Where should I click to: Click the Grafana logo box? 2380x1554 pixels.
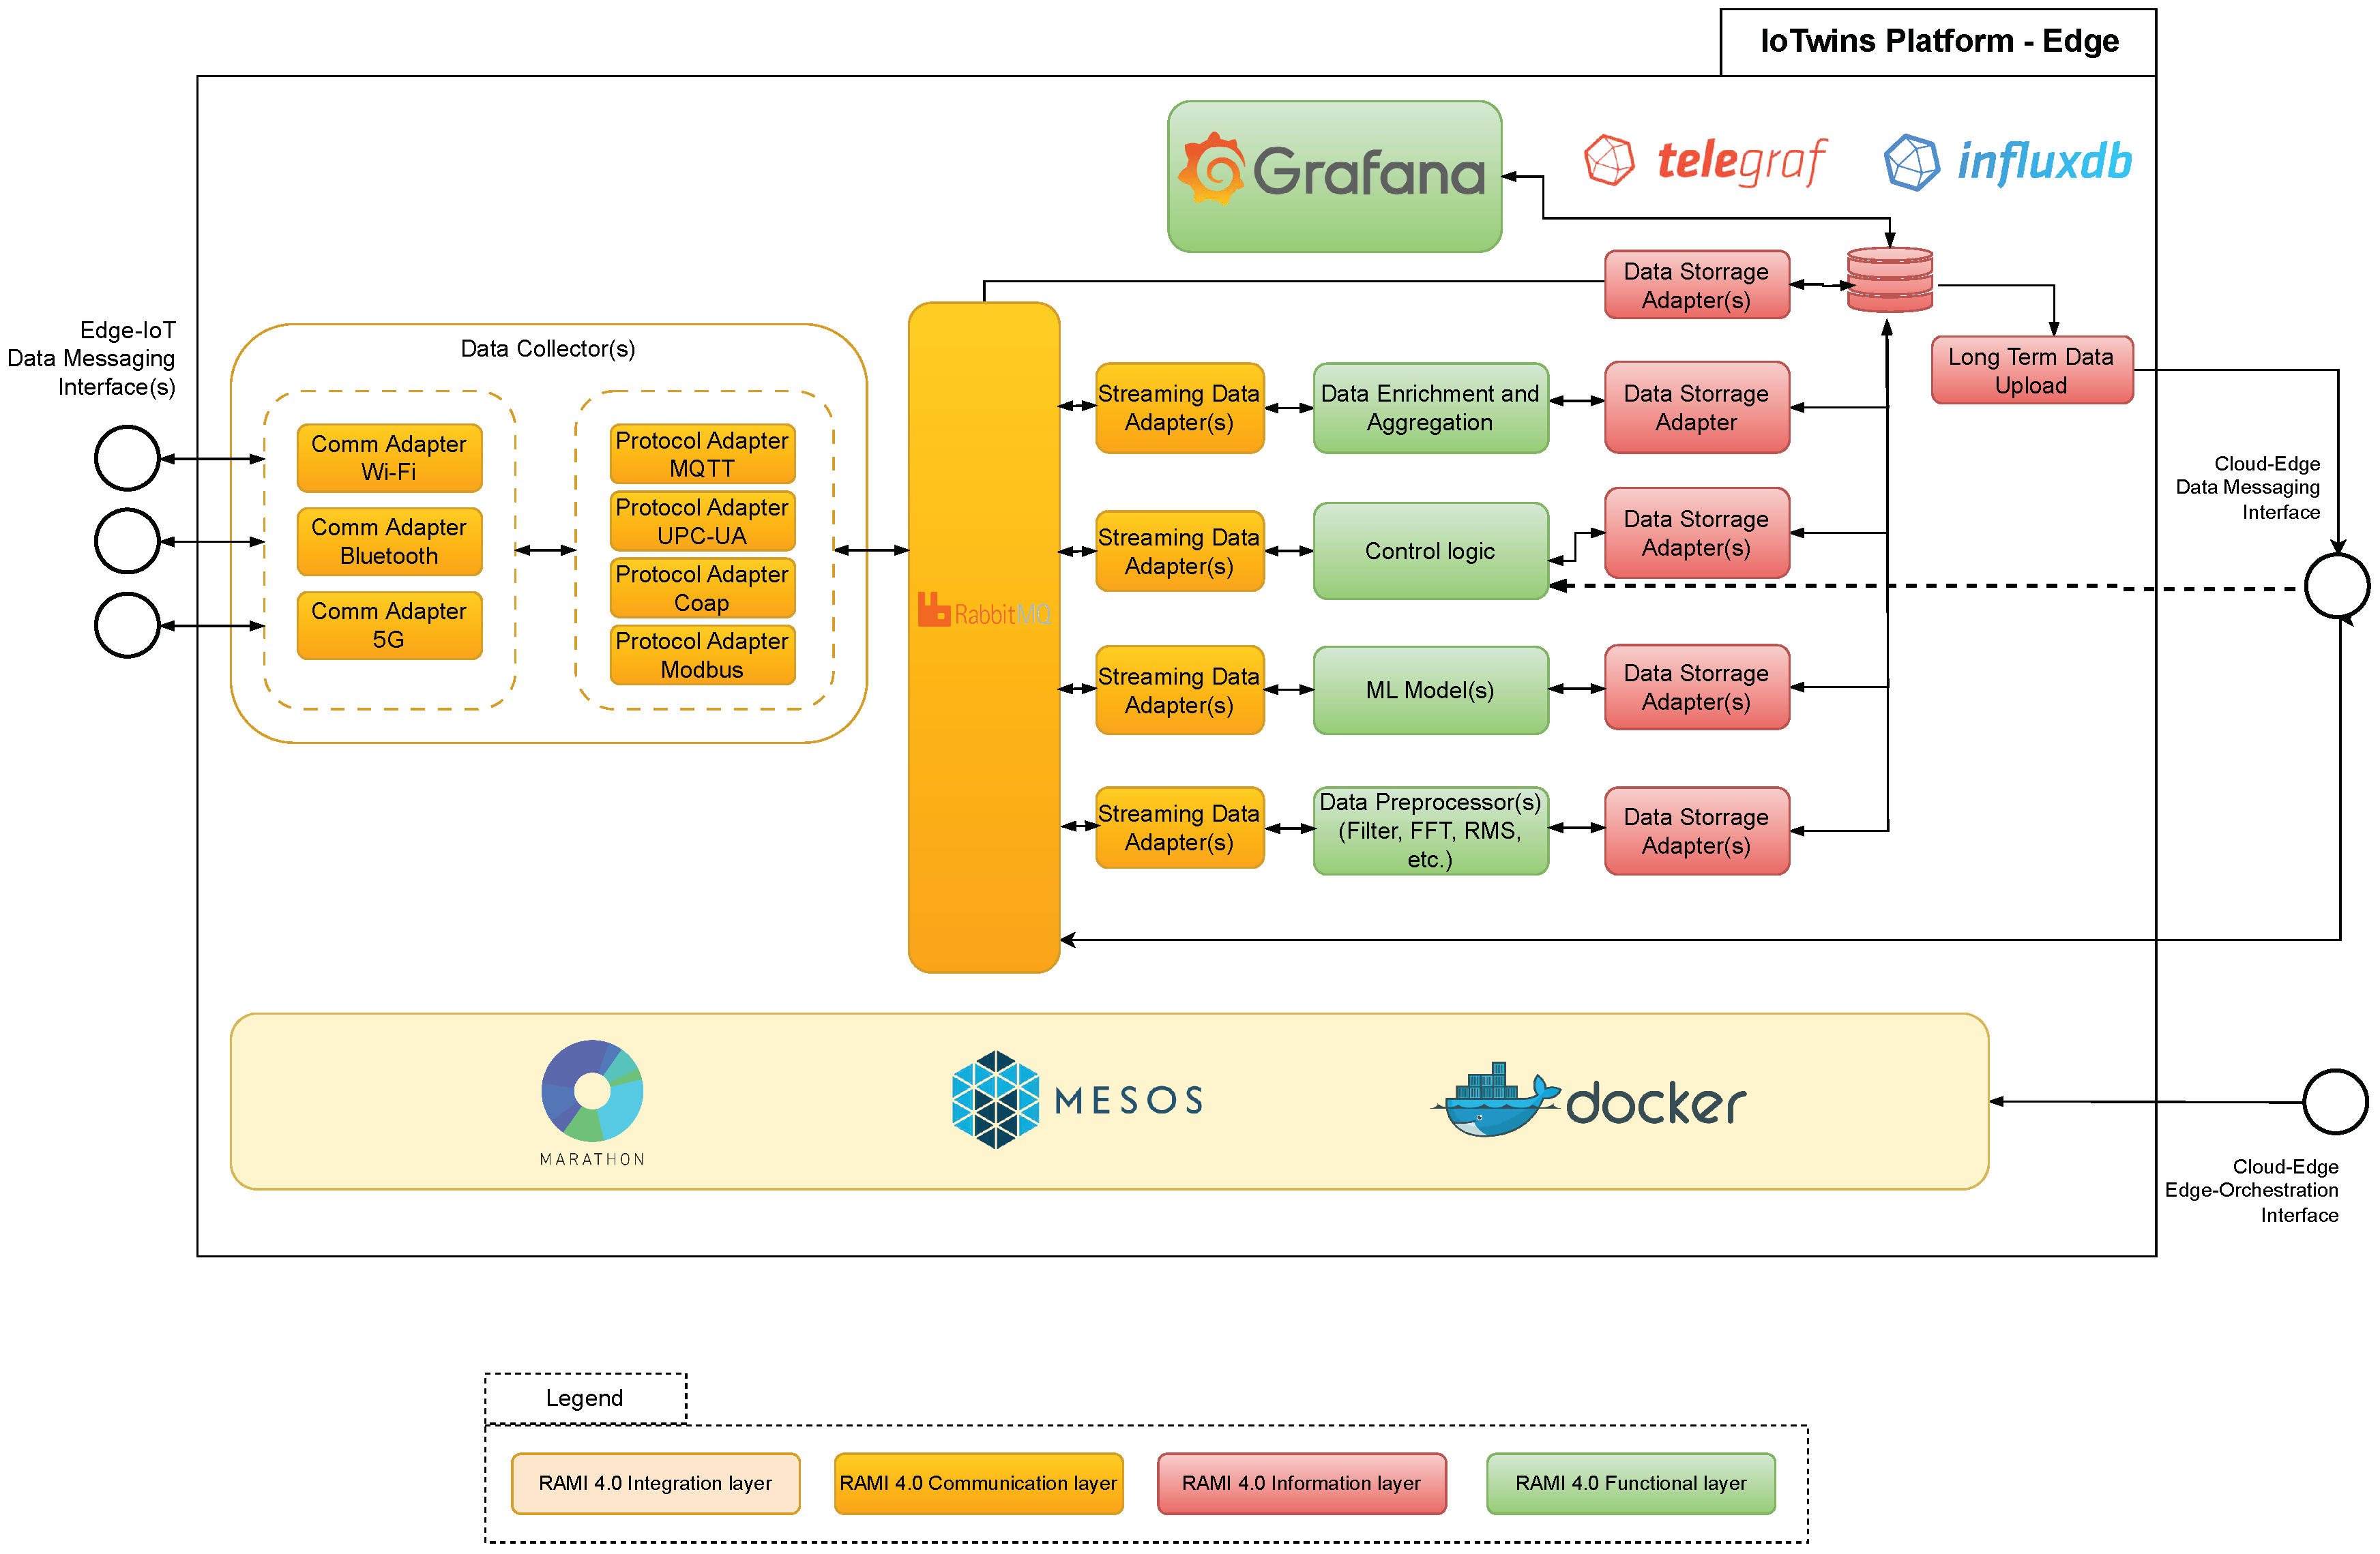pyautogui.click(x=1333, y=175)
